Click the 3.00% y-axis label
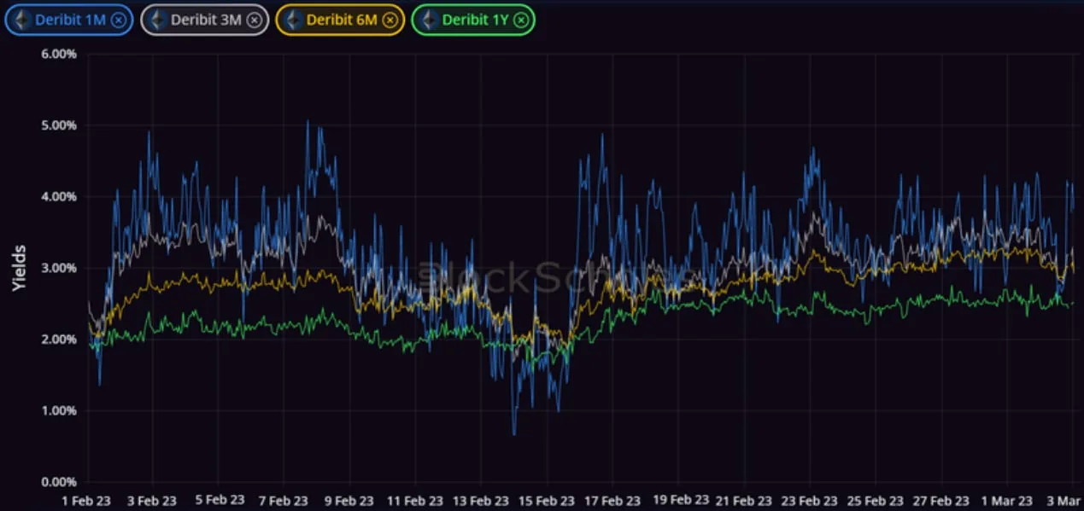The width and height of the screenshot is (1084, 511). [60, 268]
